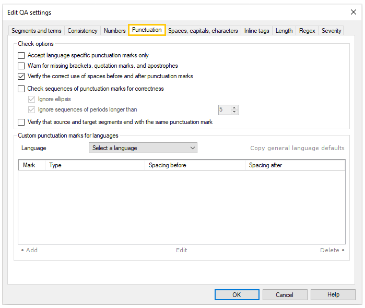
Task: Switch to the Severity tab
Action: point(331,31)
